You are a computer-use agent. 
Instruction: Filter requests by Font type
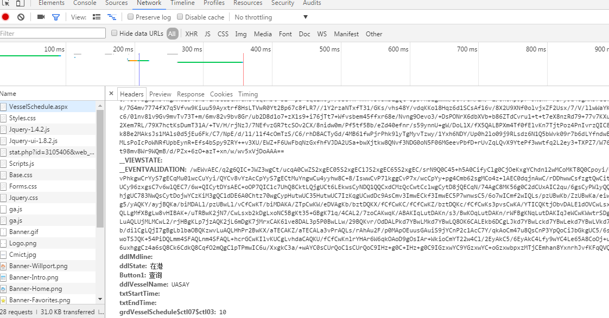[x=285, y=34]
